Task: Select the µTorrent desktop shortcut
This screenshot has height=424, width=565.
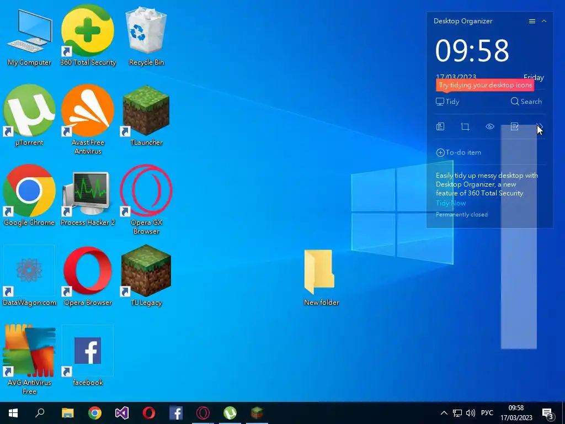Action: (x=29, y=115)
